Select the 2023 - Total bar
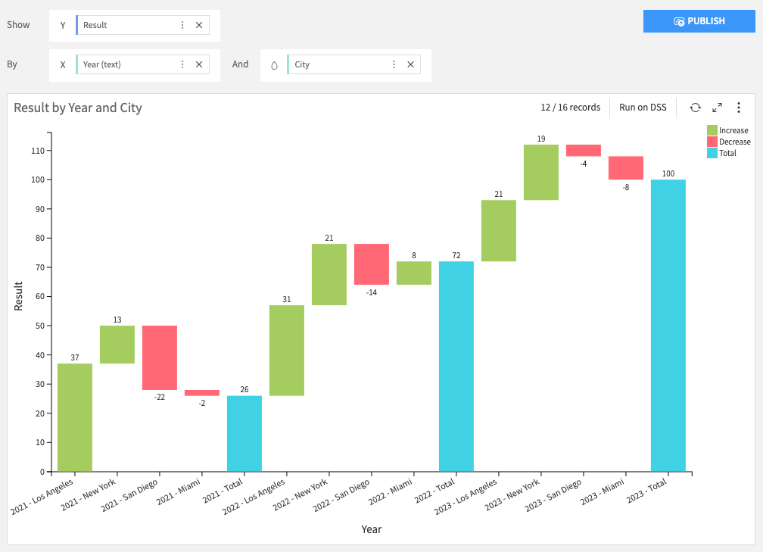 point(668,326)
